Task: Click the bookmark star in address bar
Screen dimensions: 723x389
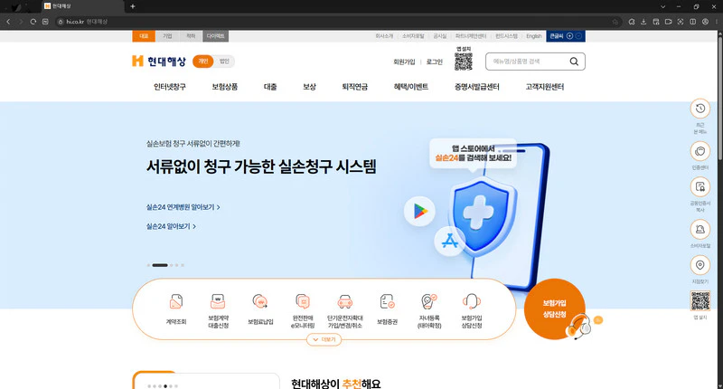Action: (x=615, y=22)
